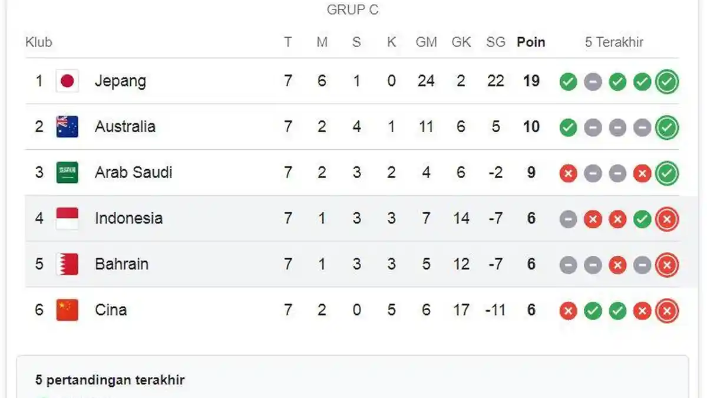Image resolution: width=707 pixels, height=398 pixels.
Task: Click the Klub column header
Action: [39, 42]
